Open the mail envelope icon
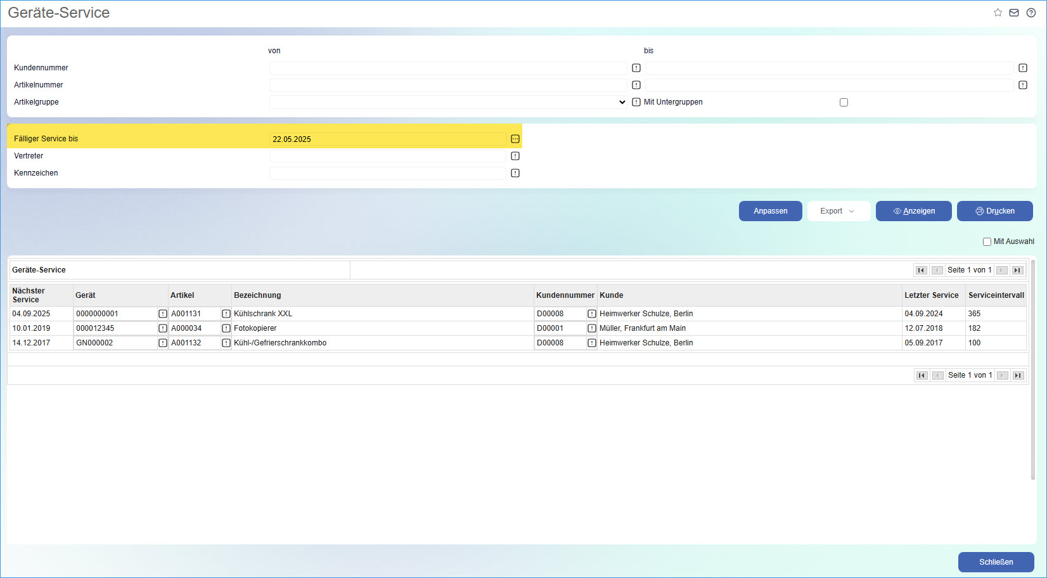 click(1014, 13)
